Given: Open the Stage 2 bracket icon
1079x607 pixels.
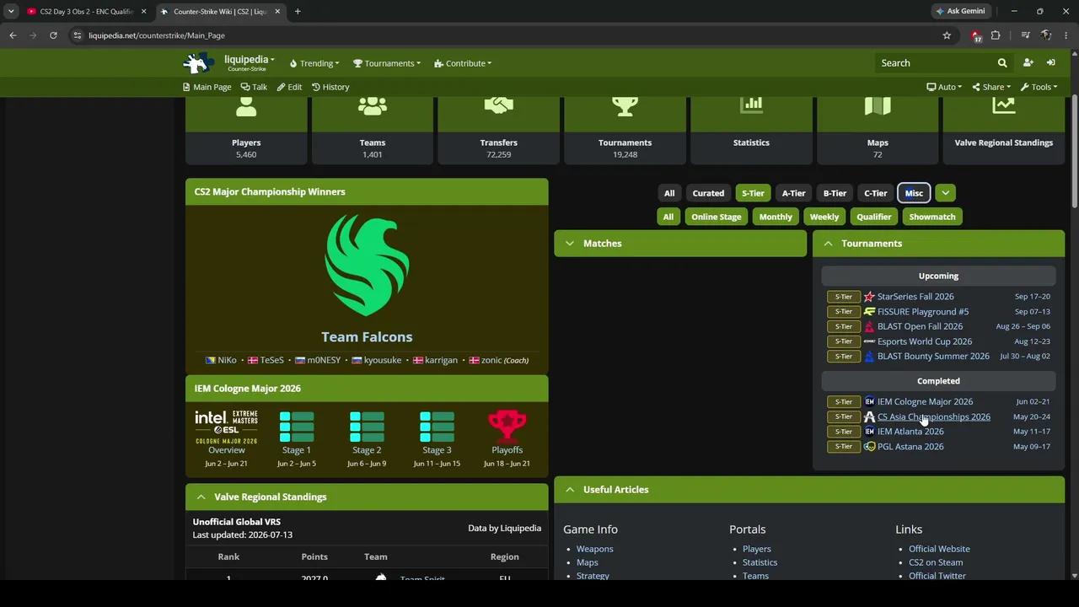Looking at the screenshot, I should point(367,427).
